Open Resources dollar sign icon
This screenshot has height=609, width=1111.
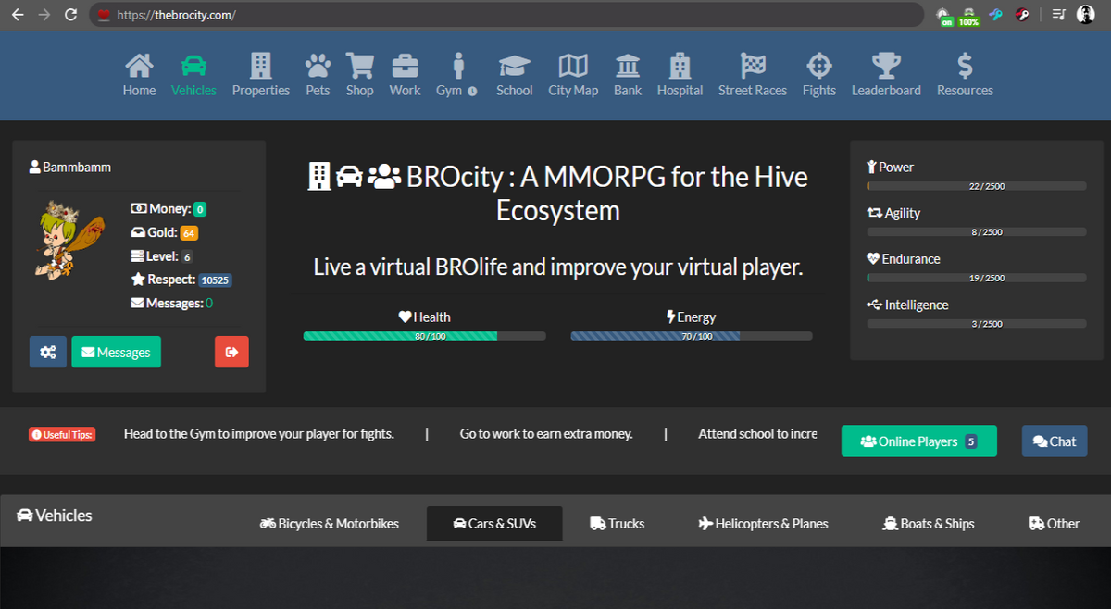tap(965, 66)
